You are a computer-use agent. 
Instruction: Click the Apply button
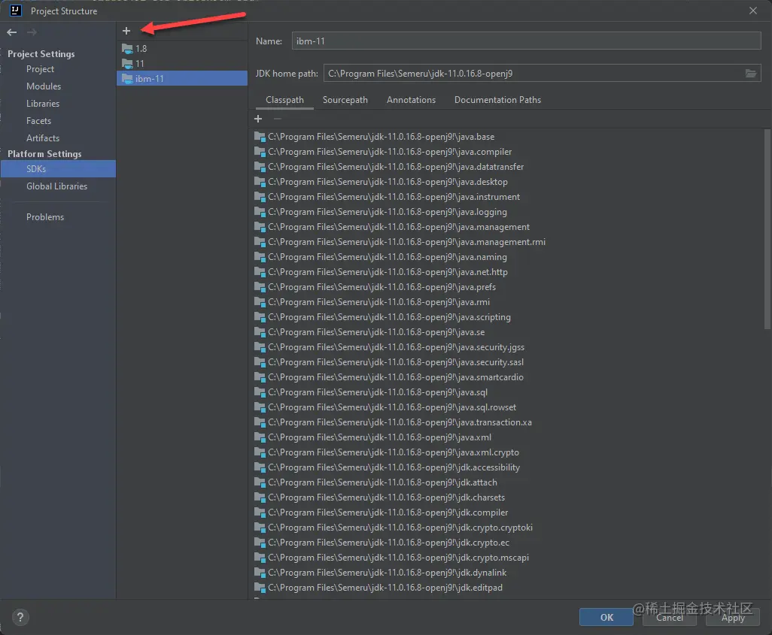click(x=733, y=617)
